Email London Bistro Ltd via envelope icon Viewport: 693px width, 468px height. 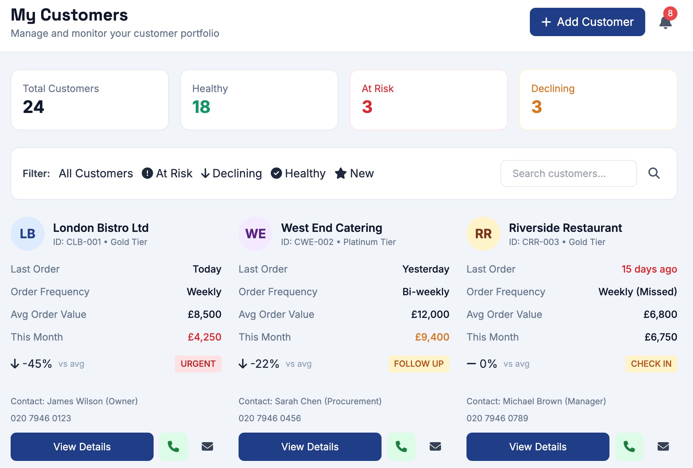[x=207, y=447]
